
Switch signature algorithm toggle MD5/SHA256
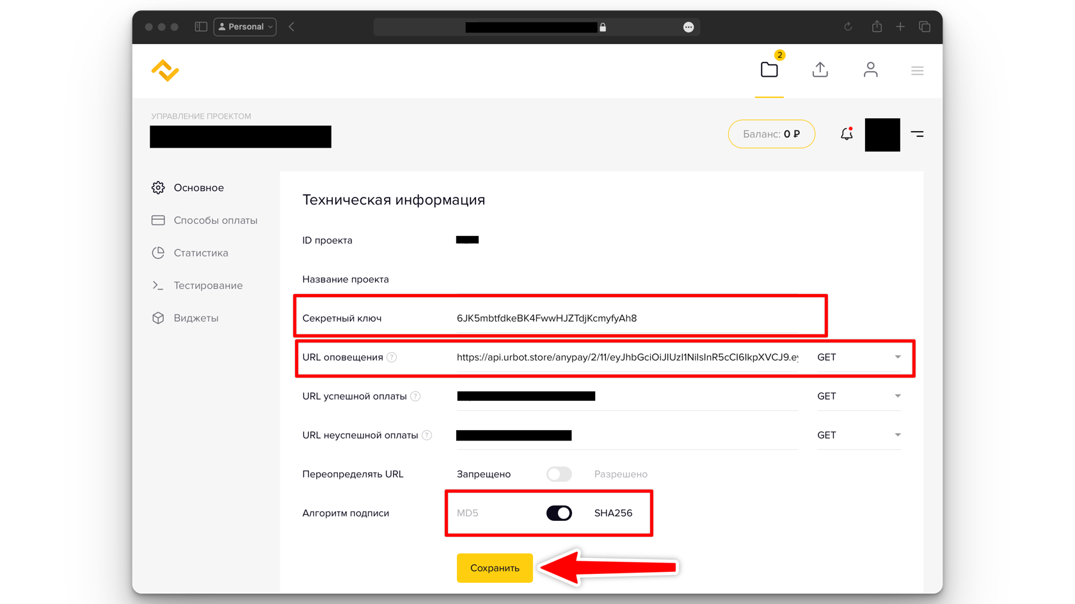559,513
